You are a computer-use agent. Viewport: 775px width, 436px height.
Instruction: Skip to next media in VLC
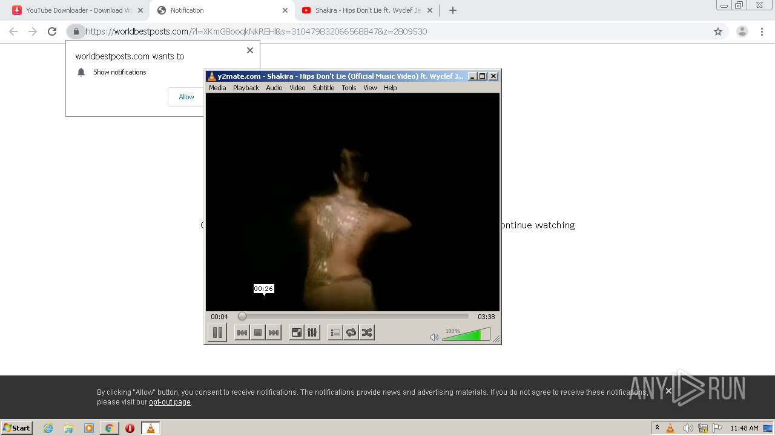[x=274, y=332]
